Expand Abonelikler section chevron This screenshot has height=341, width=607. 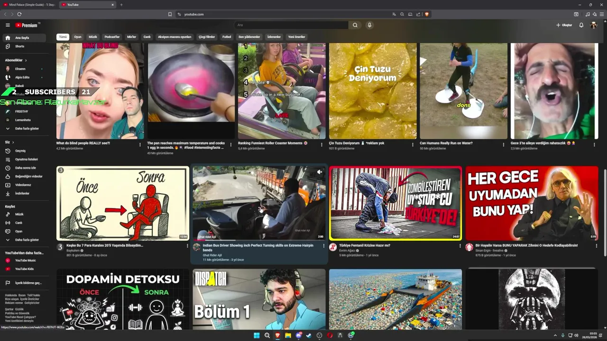[26, 60]
